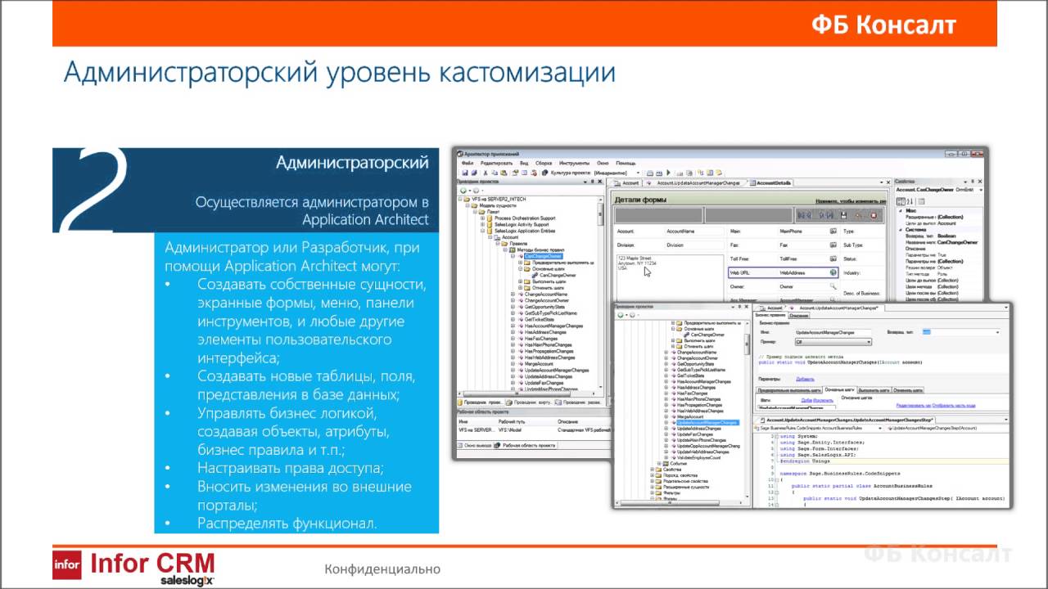Click 'Конфиденциально' footer text
The height and width of the screenshot is (589, 1048).
[382, 569]
